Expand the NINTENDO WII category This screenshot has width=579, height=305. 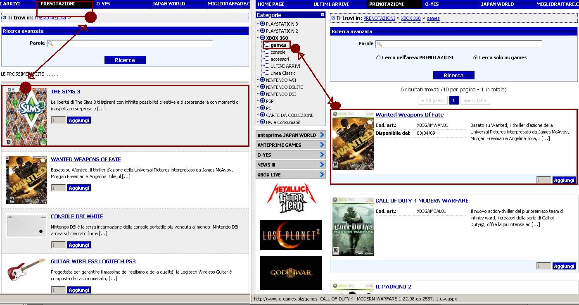tap(262, 80)
